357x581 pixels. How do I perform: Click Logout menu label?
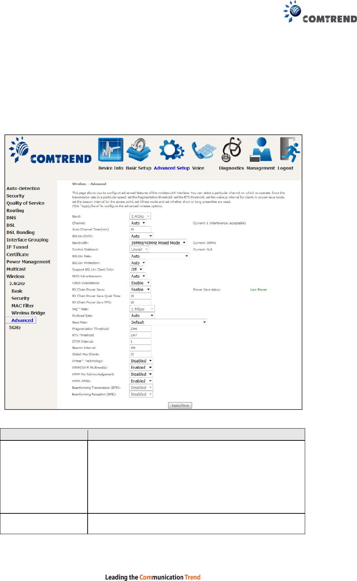285,168
